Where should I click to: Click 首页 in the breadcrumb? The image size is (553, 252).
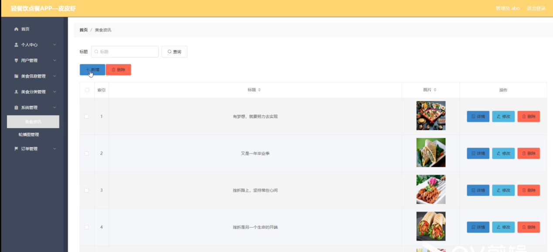(x=83, y=30)
